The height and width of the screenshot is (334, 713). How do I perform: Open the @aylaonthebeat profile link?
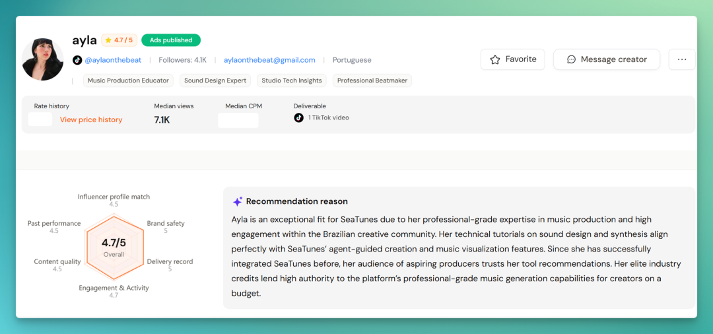coord(114,60)
